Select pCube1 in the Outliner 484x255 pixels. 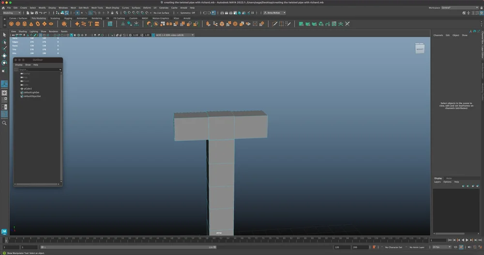(28, 89)
